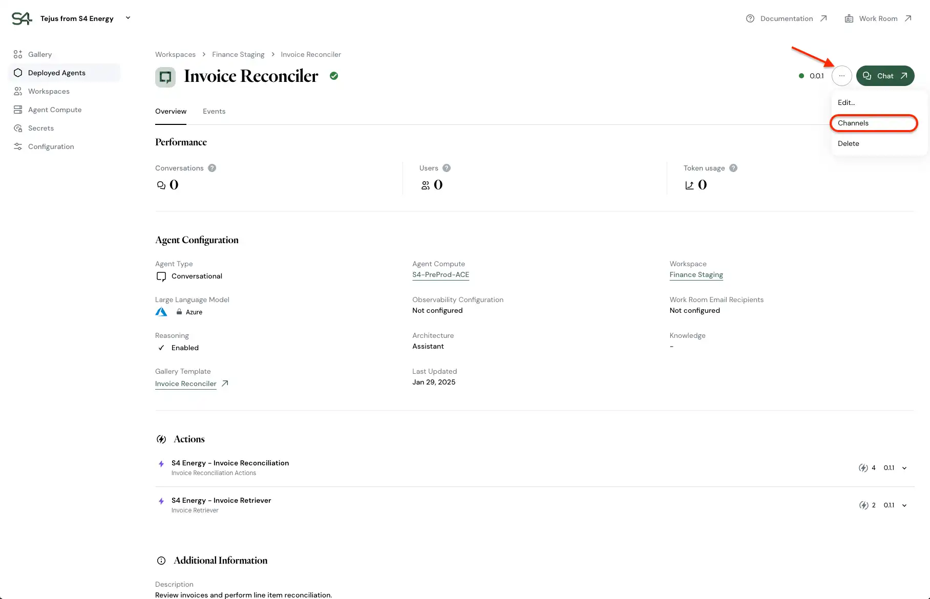
Task: Open the Chat with the agent
Action: tap(885, 76)
